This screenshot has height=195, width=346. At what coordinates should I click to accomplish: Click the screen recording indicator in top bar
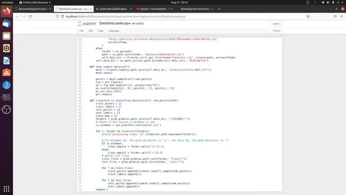coord(308,2)
